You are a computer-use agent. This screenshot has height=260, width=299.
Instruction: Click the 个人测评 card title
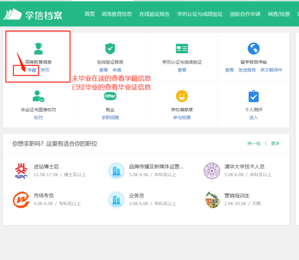point(253,110)
